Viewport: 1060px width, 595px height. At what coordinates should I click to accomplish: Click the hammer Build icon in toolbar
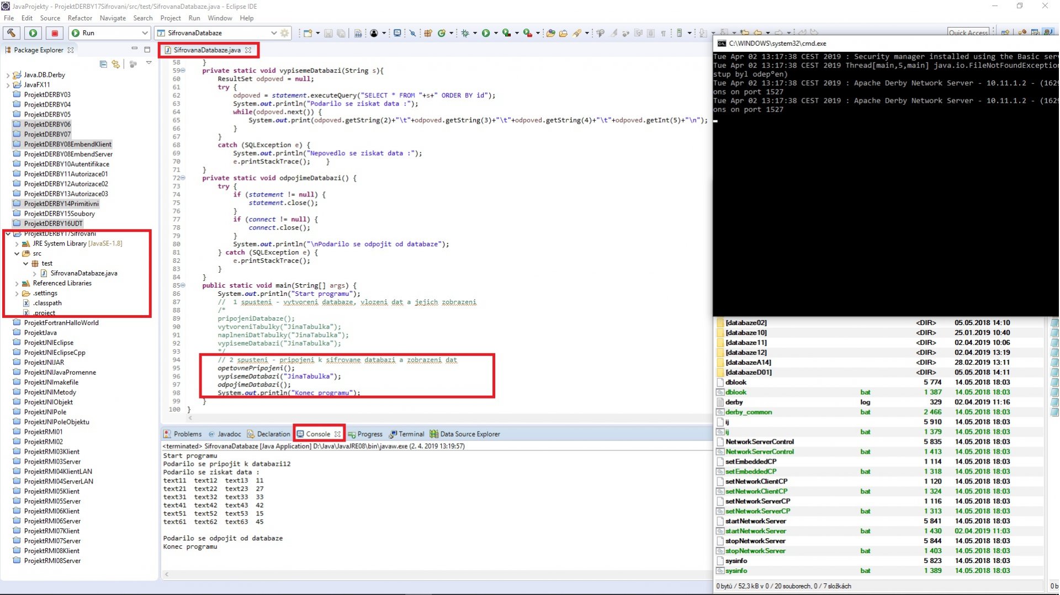(x=12, y=33)
